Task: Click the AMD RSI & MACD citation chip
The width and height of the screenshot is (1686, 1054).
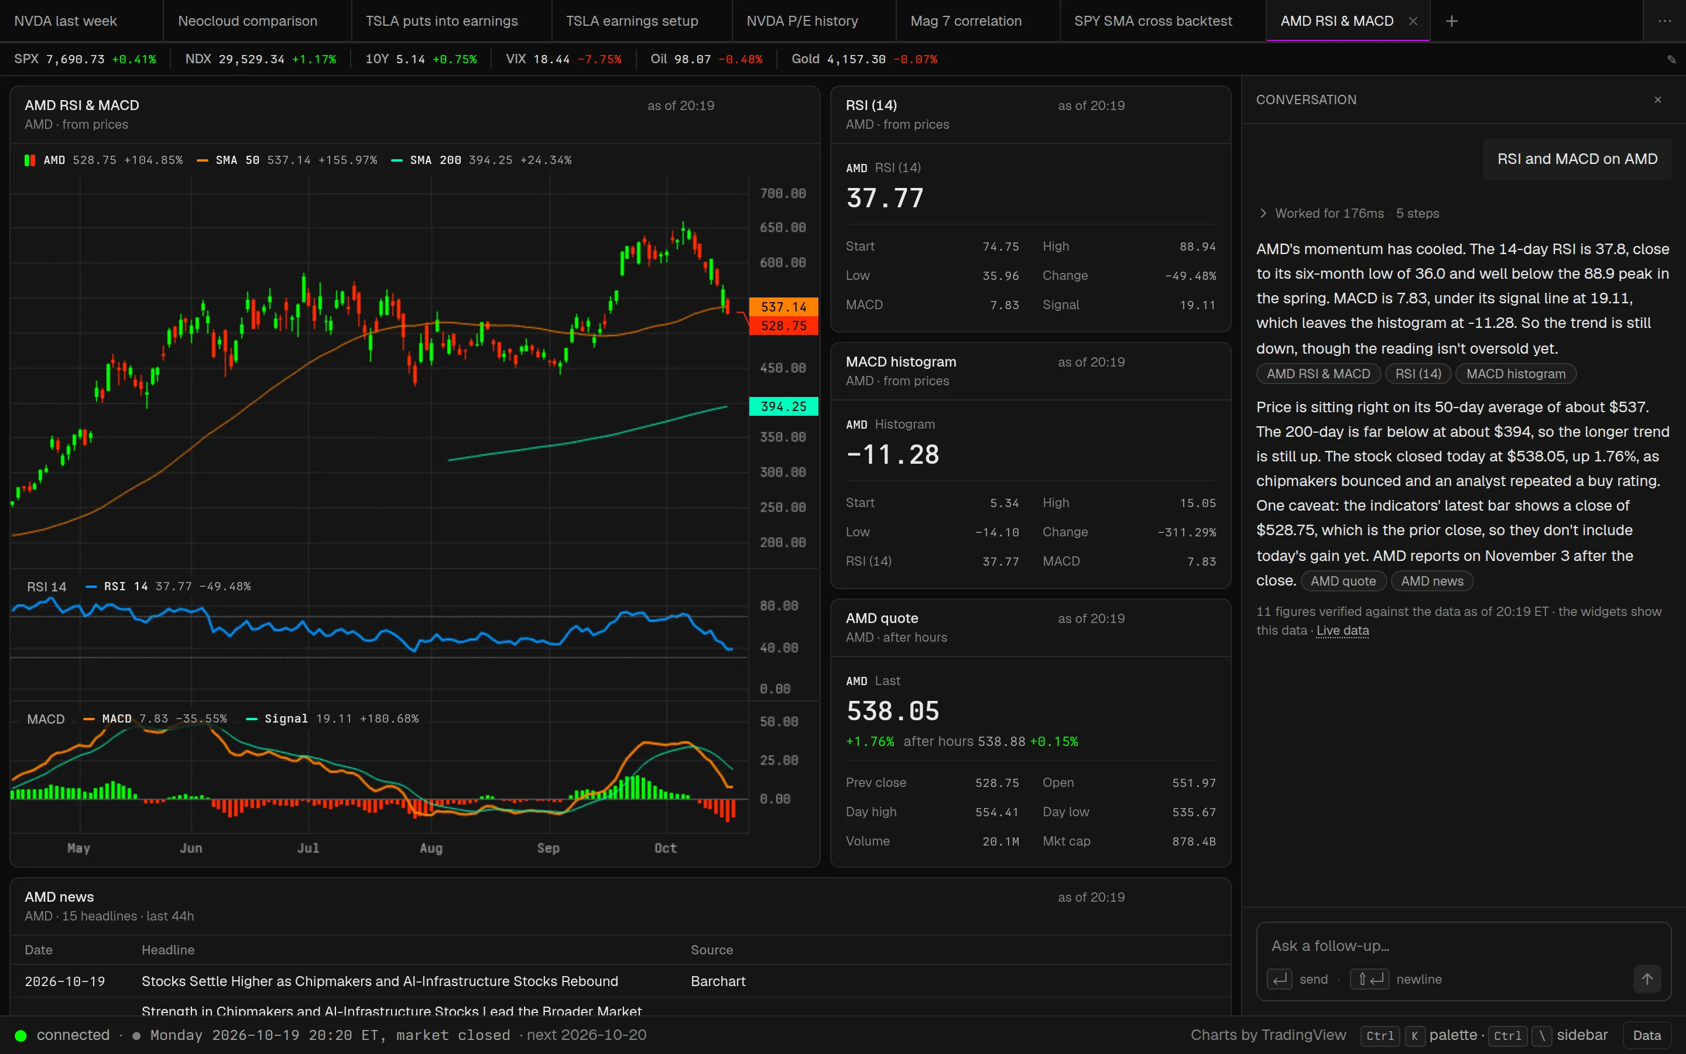Action: click(1318, 374)
